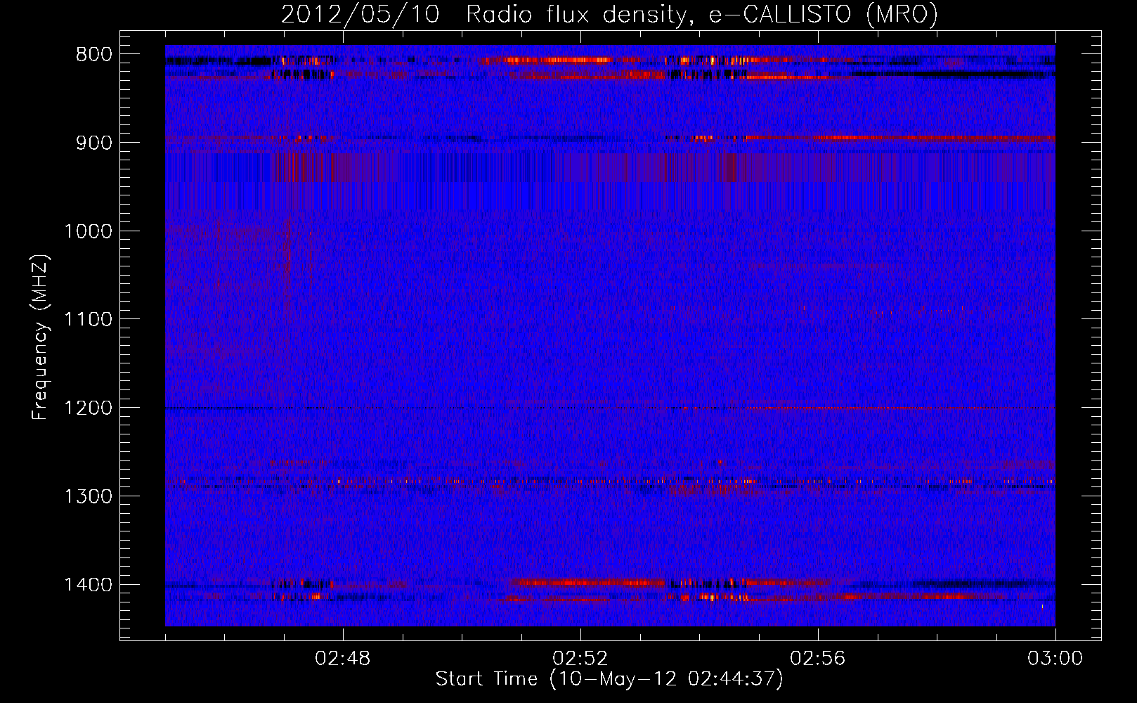The height and width of the screenshot is (703, 1137).
Task: Click the 02:48 time tick label
Action: (342, 659)
